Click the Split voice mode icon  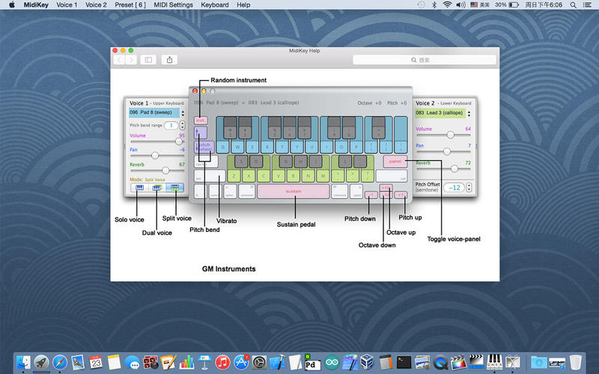(174, 188)
